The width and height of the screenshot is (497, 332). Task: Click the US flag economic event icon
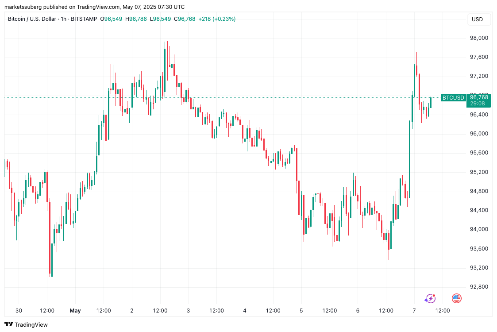point(456,298)
